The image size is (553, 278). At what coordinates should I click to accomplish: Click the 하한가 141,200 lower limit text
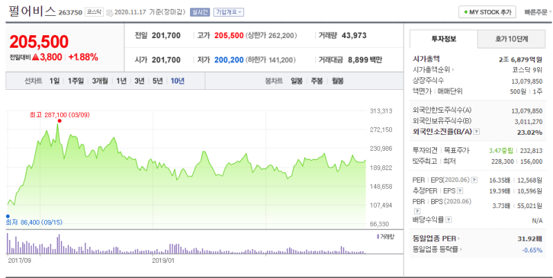(x=271, y=60)
